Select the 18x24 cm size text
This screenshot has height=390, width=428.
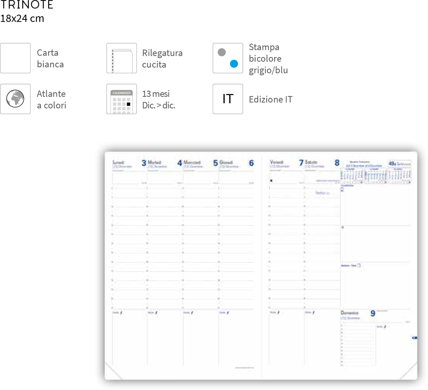(x=22, y=18)
